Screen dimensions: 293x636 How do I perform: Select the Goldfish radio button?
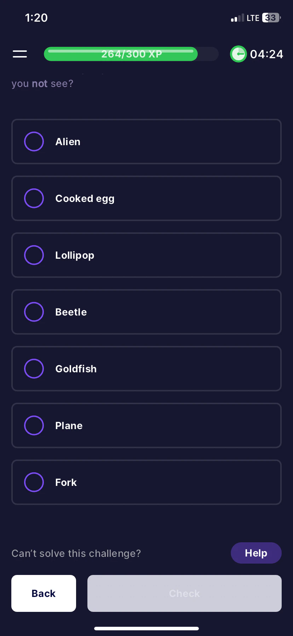(x=34, y=369)
